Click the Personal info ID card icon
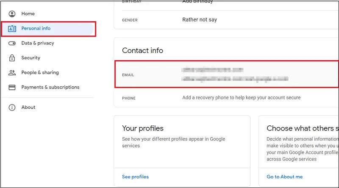This screenshot has width=339, height=188. (12, 28)
